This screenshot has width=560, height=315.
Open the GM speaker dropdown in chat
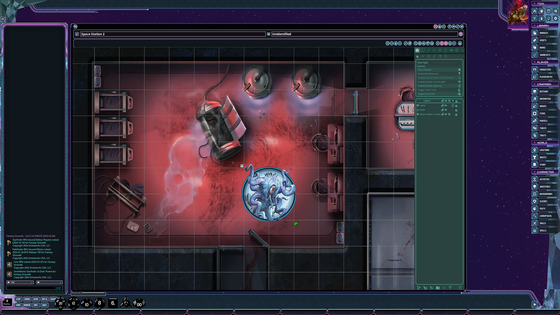tap(32, 282)
